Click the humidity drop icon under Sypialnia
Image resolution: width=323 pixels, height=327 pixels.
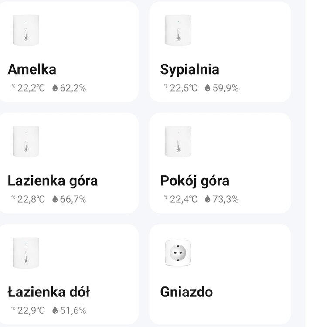207,88
